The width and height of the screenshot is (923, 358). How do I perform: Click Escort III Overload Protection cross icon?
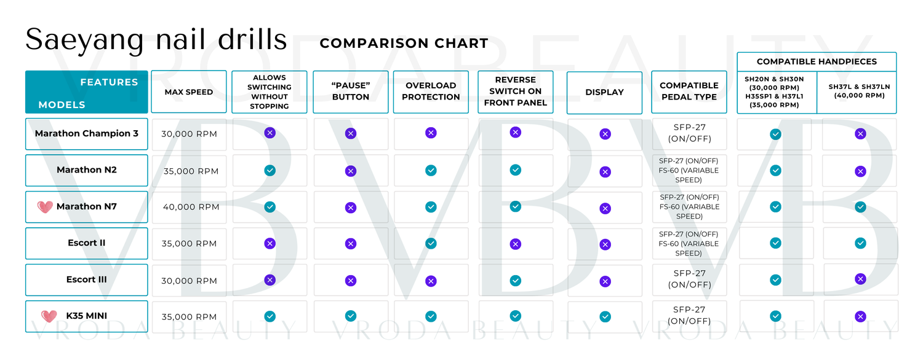(x=431, y=281)
